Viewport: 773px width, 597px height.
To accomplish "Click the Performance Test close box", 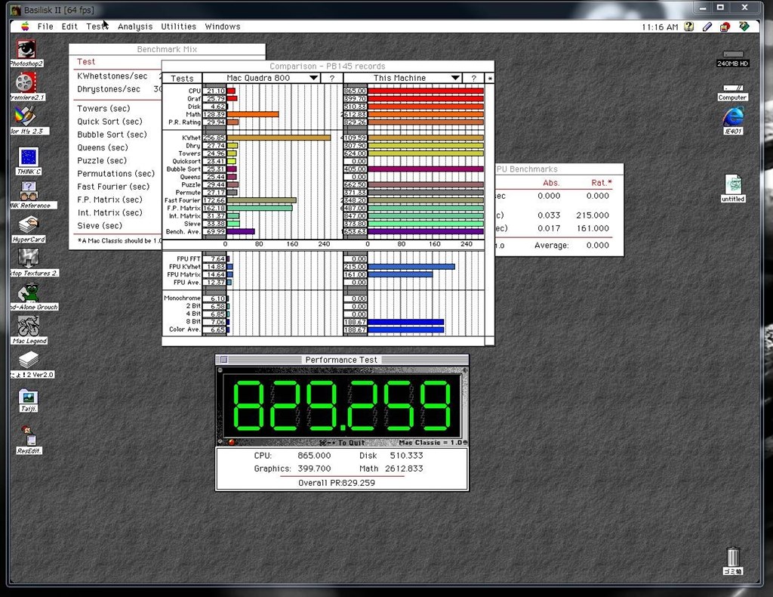I will tap(223, 360).
